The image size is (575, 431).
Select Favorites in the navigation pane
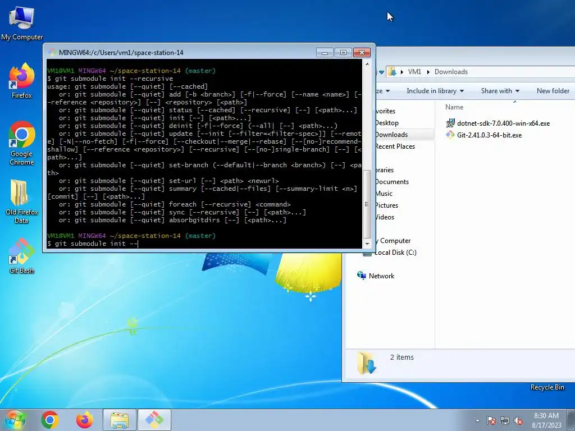(x=385, y=111)
